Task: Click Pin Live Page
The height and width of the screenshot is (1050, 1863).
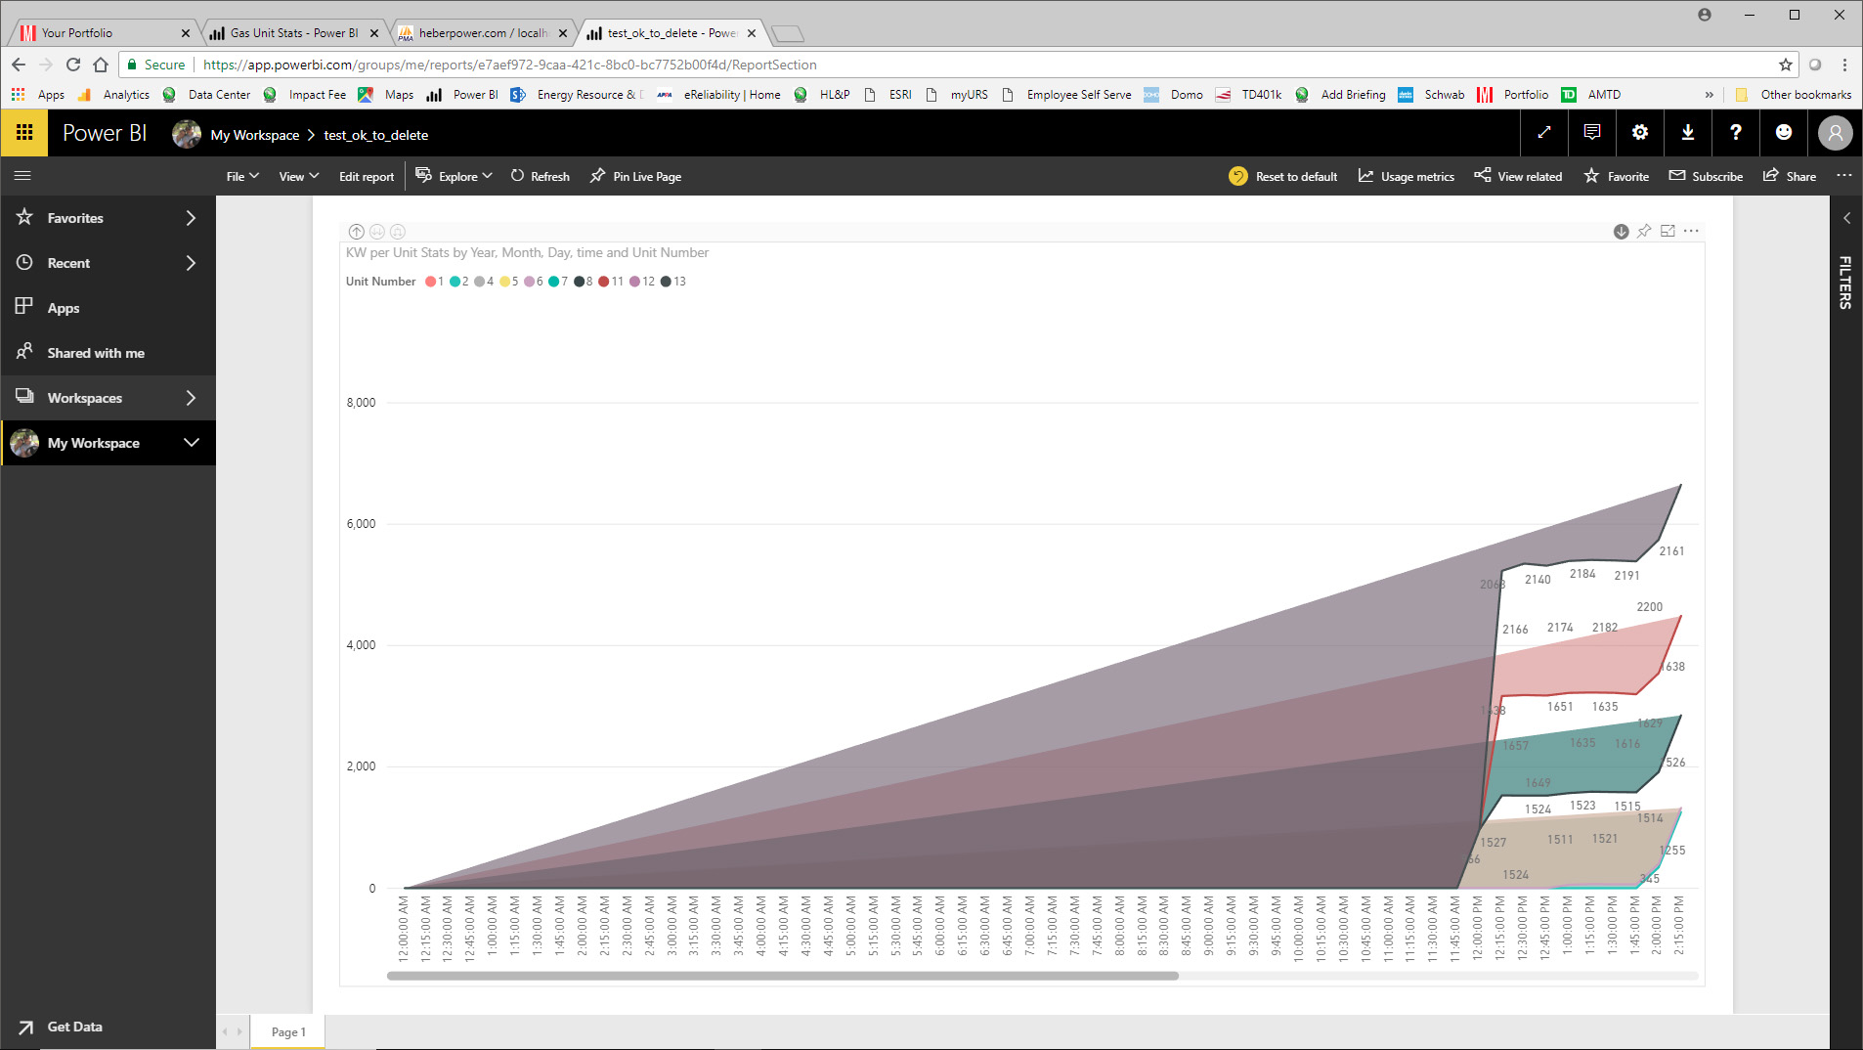Action: coord(635,177)
